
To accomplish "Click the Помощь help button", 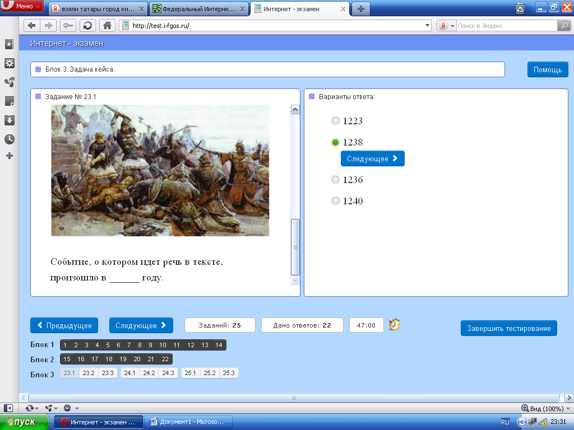I will 548,69.
